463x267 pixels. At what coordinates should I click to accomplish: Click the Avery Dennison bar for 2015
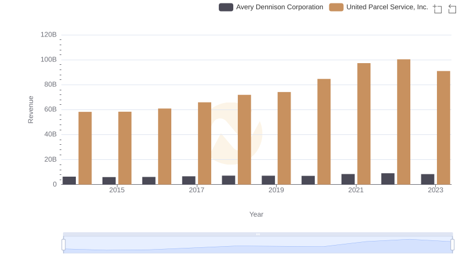(x=109, y=181)
